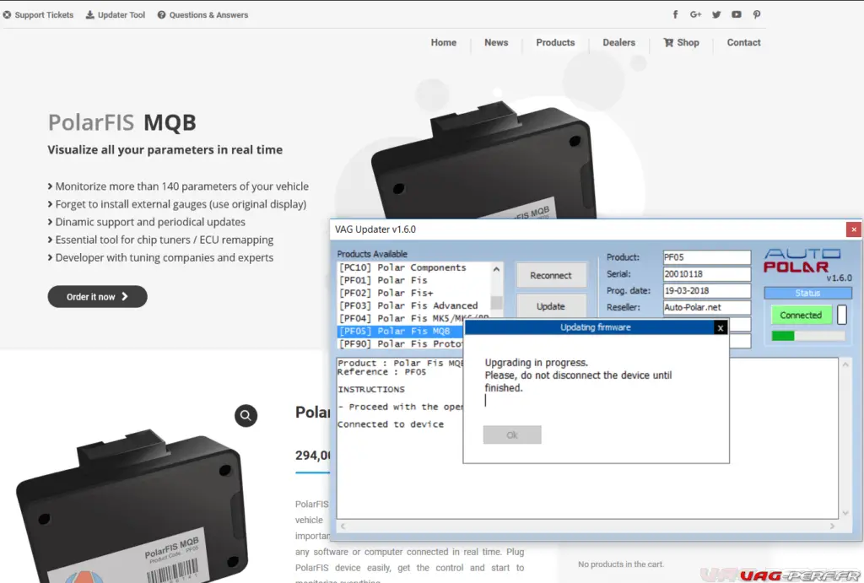The height and width of the screenshot is (583, 864).
Task: Click the green Connected status indicator
Action: 801,316
